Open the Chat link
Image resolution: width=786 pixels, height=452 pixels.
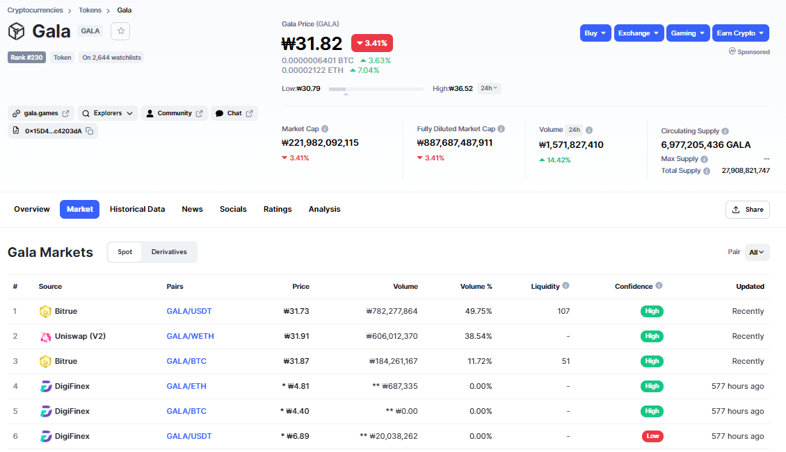tap(234, 113)
